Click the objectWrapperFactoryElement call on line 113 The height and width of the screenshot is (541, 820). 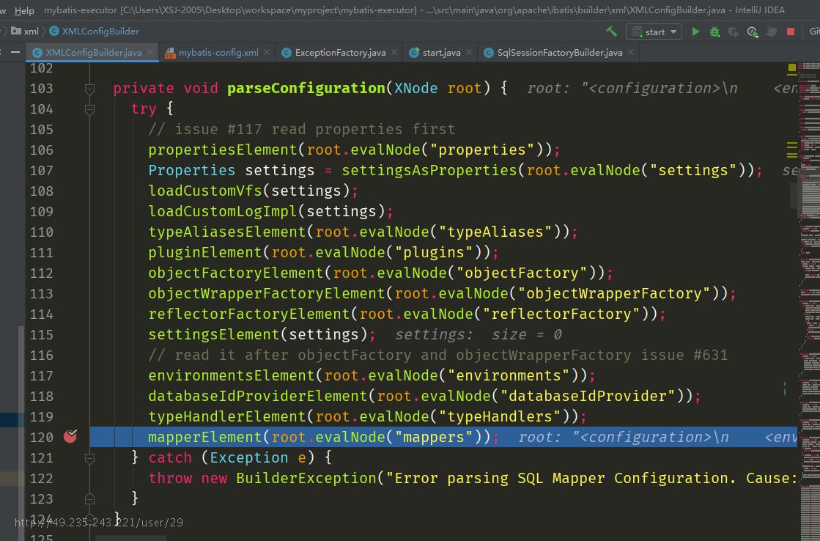point(267,293)
